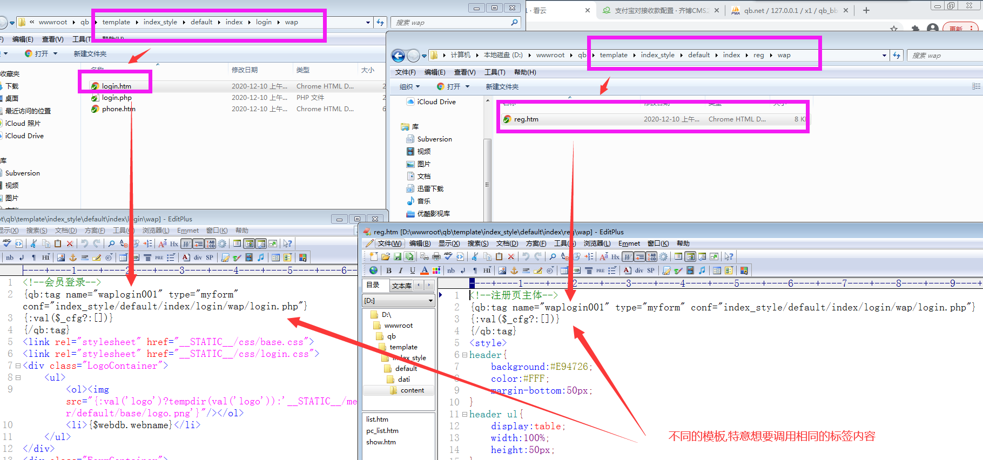The height and width of the screenshot is (460, 983).
Task: Select pc_list.htm in the file list
Action: coord(382,431)
